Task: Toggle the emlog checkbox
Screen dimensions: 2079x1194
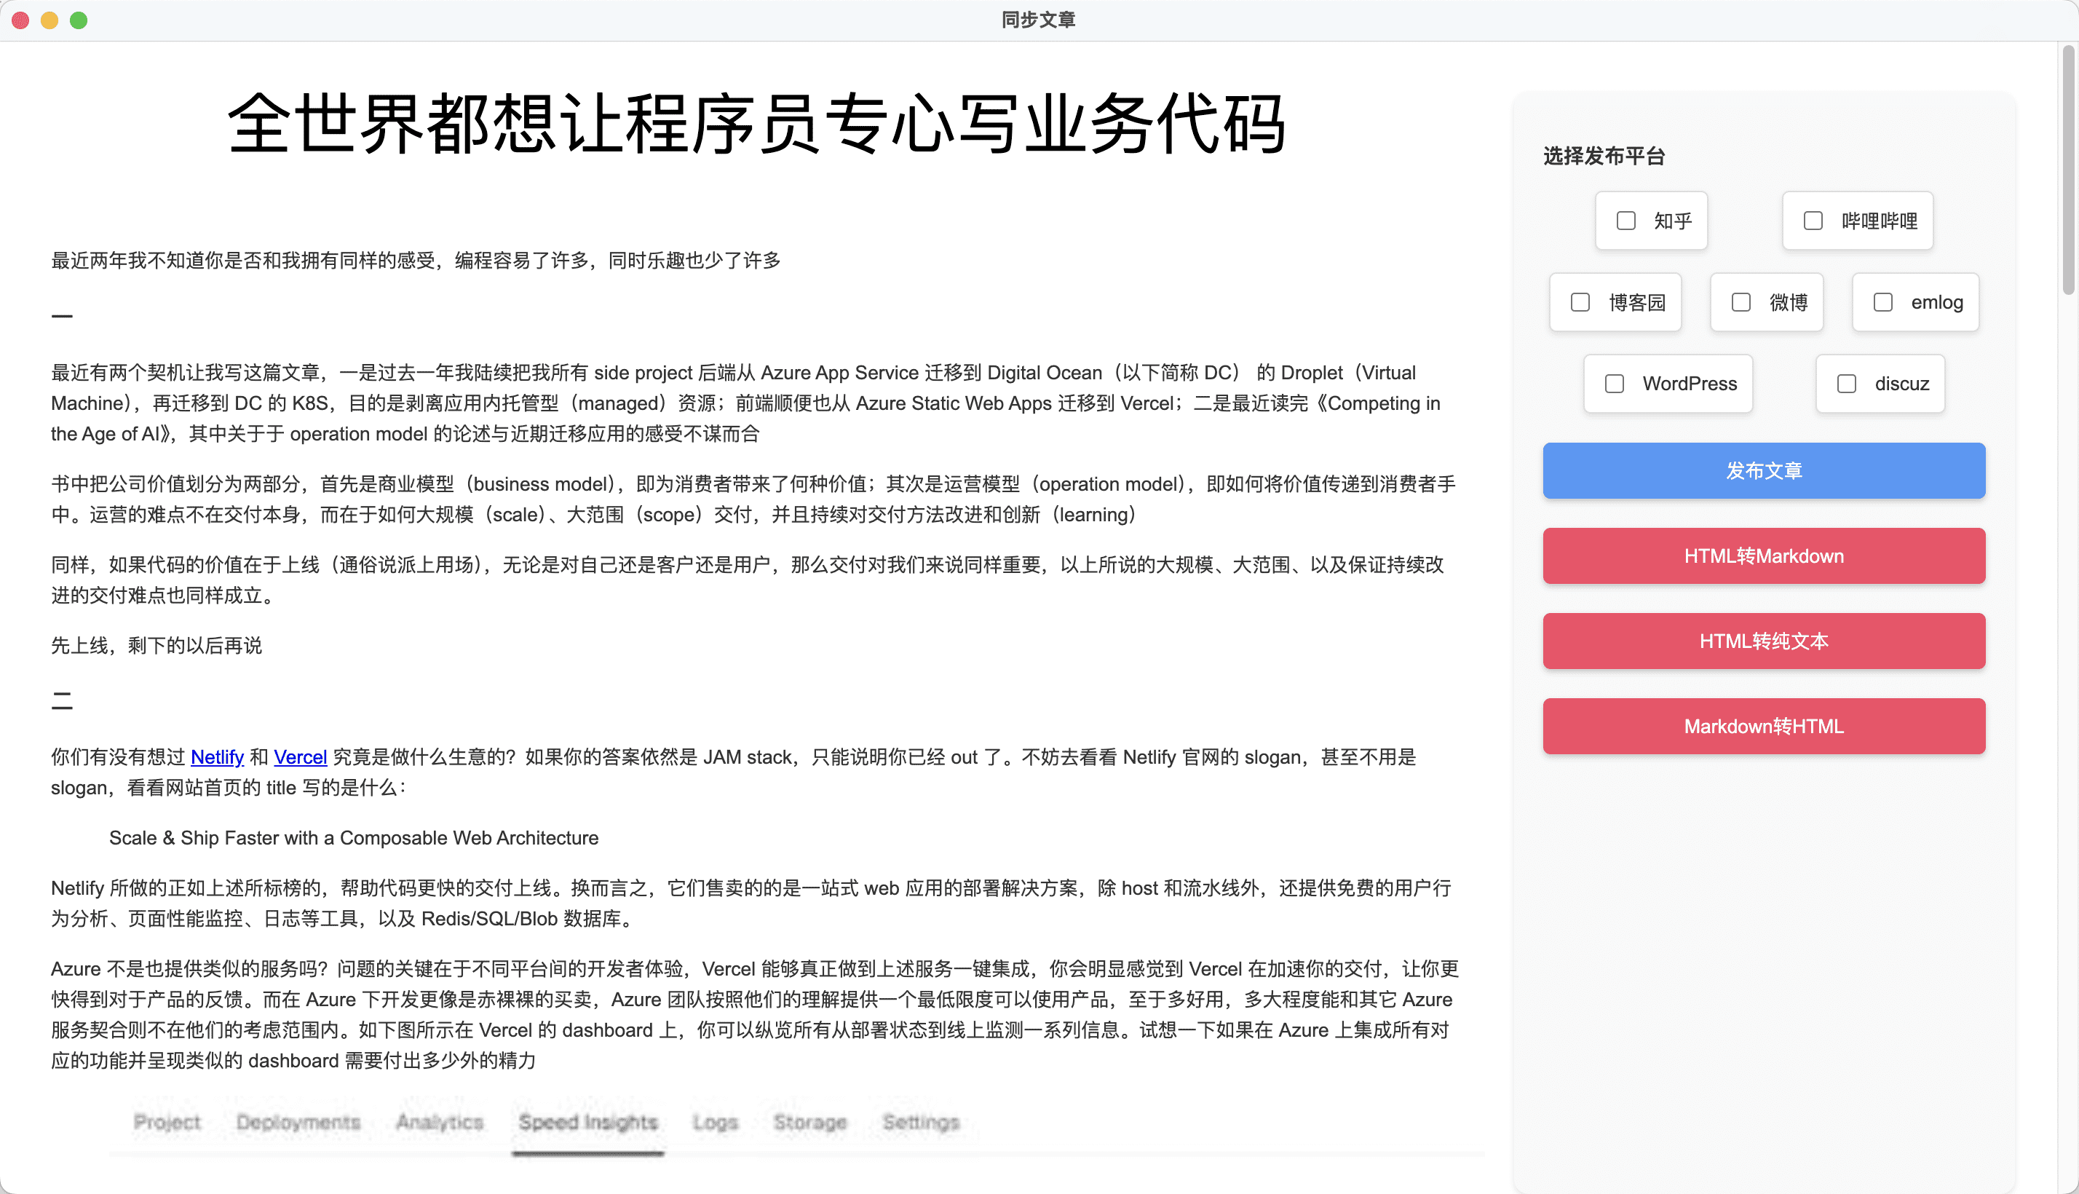Action: coord(1882,302)
